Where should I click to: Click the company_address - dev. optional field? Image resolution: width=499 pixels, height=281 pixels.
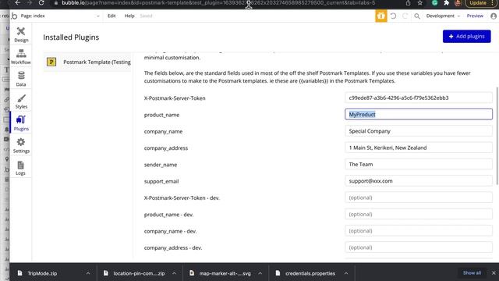419,247
